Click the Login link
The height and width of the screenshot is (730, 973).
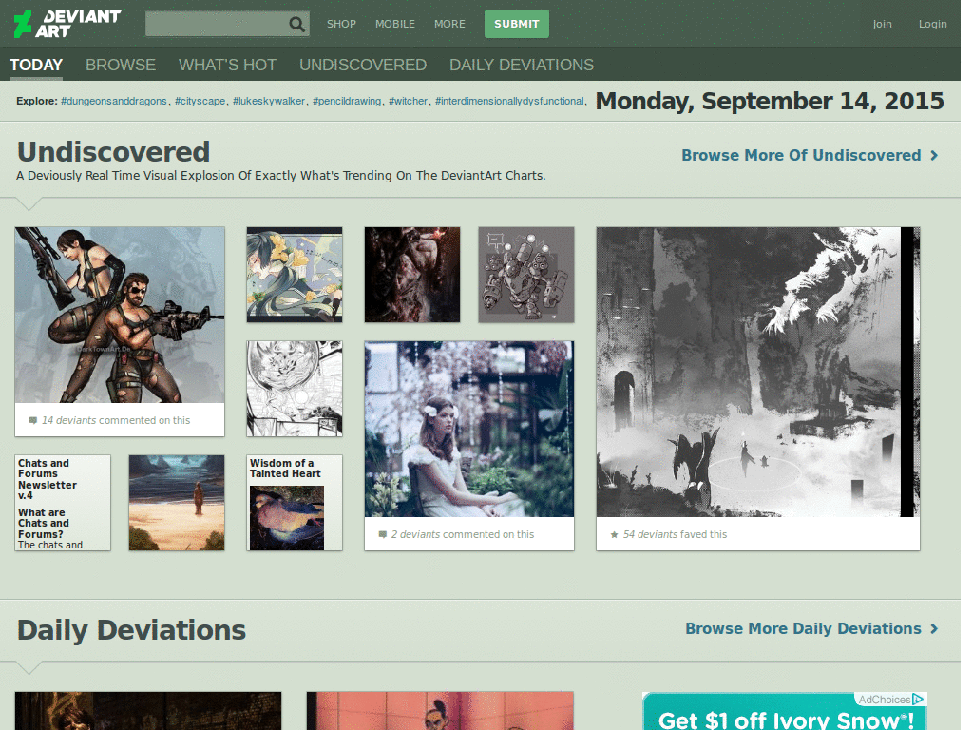point(932,24)
